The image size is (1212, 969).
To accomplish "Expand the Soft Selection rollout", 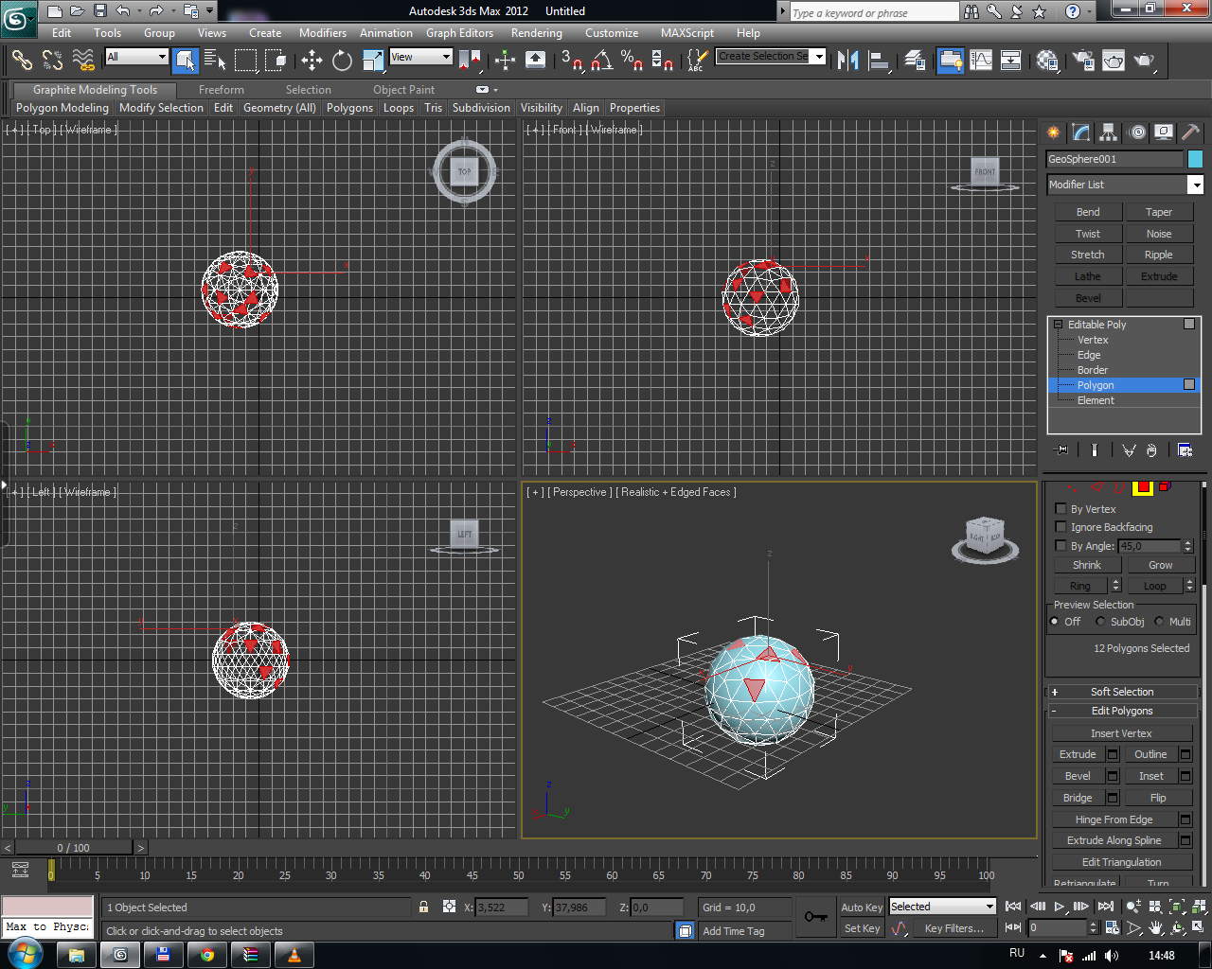I will pos(1122,692).
